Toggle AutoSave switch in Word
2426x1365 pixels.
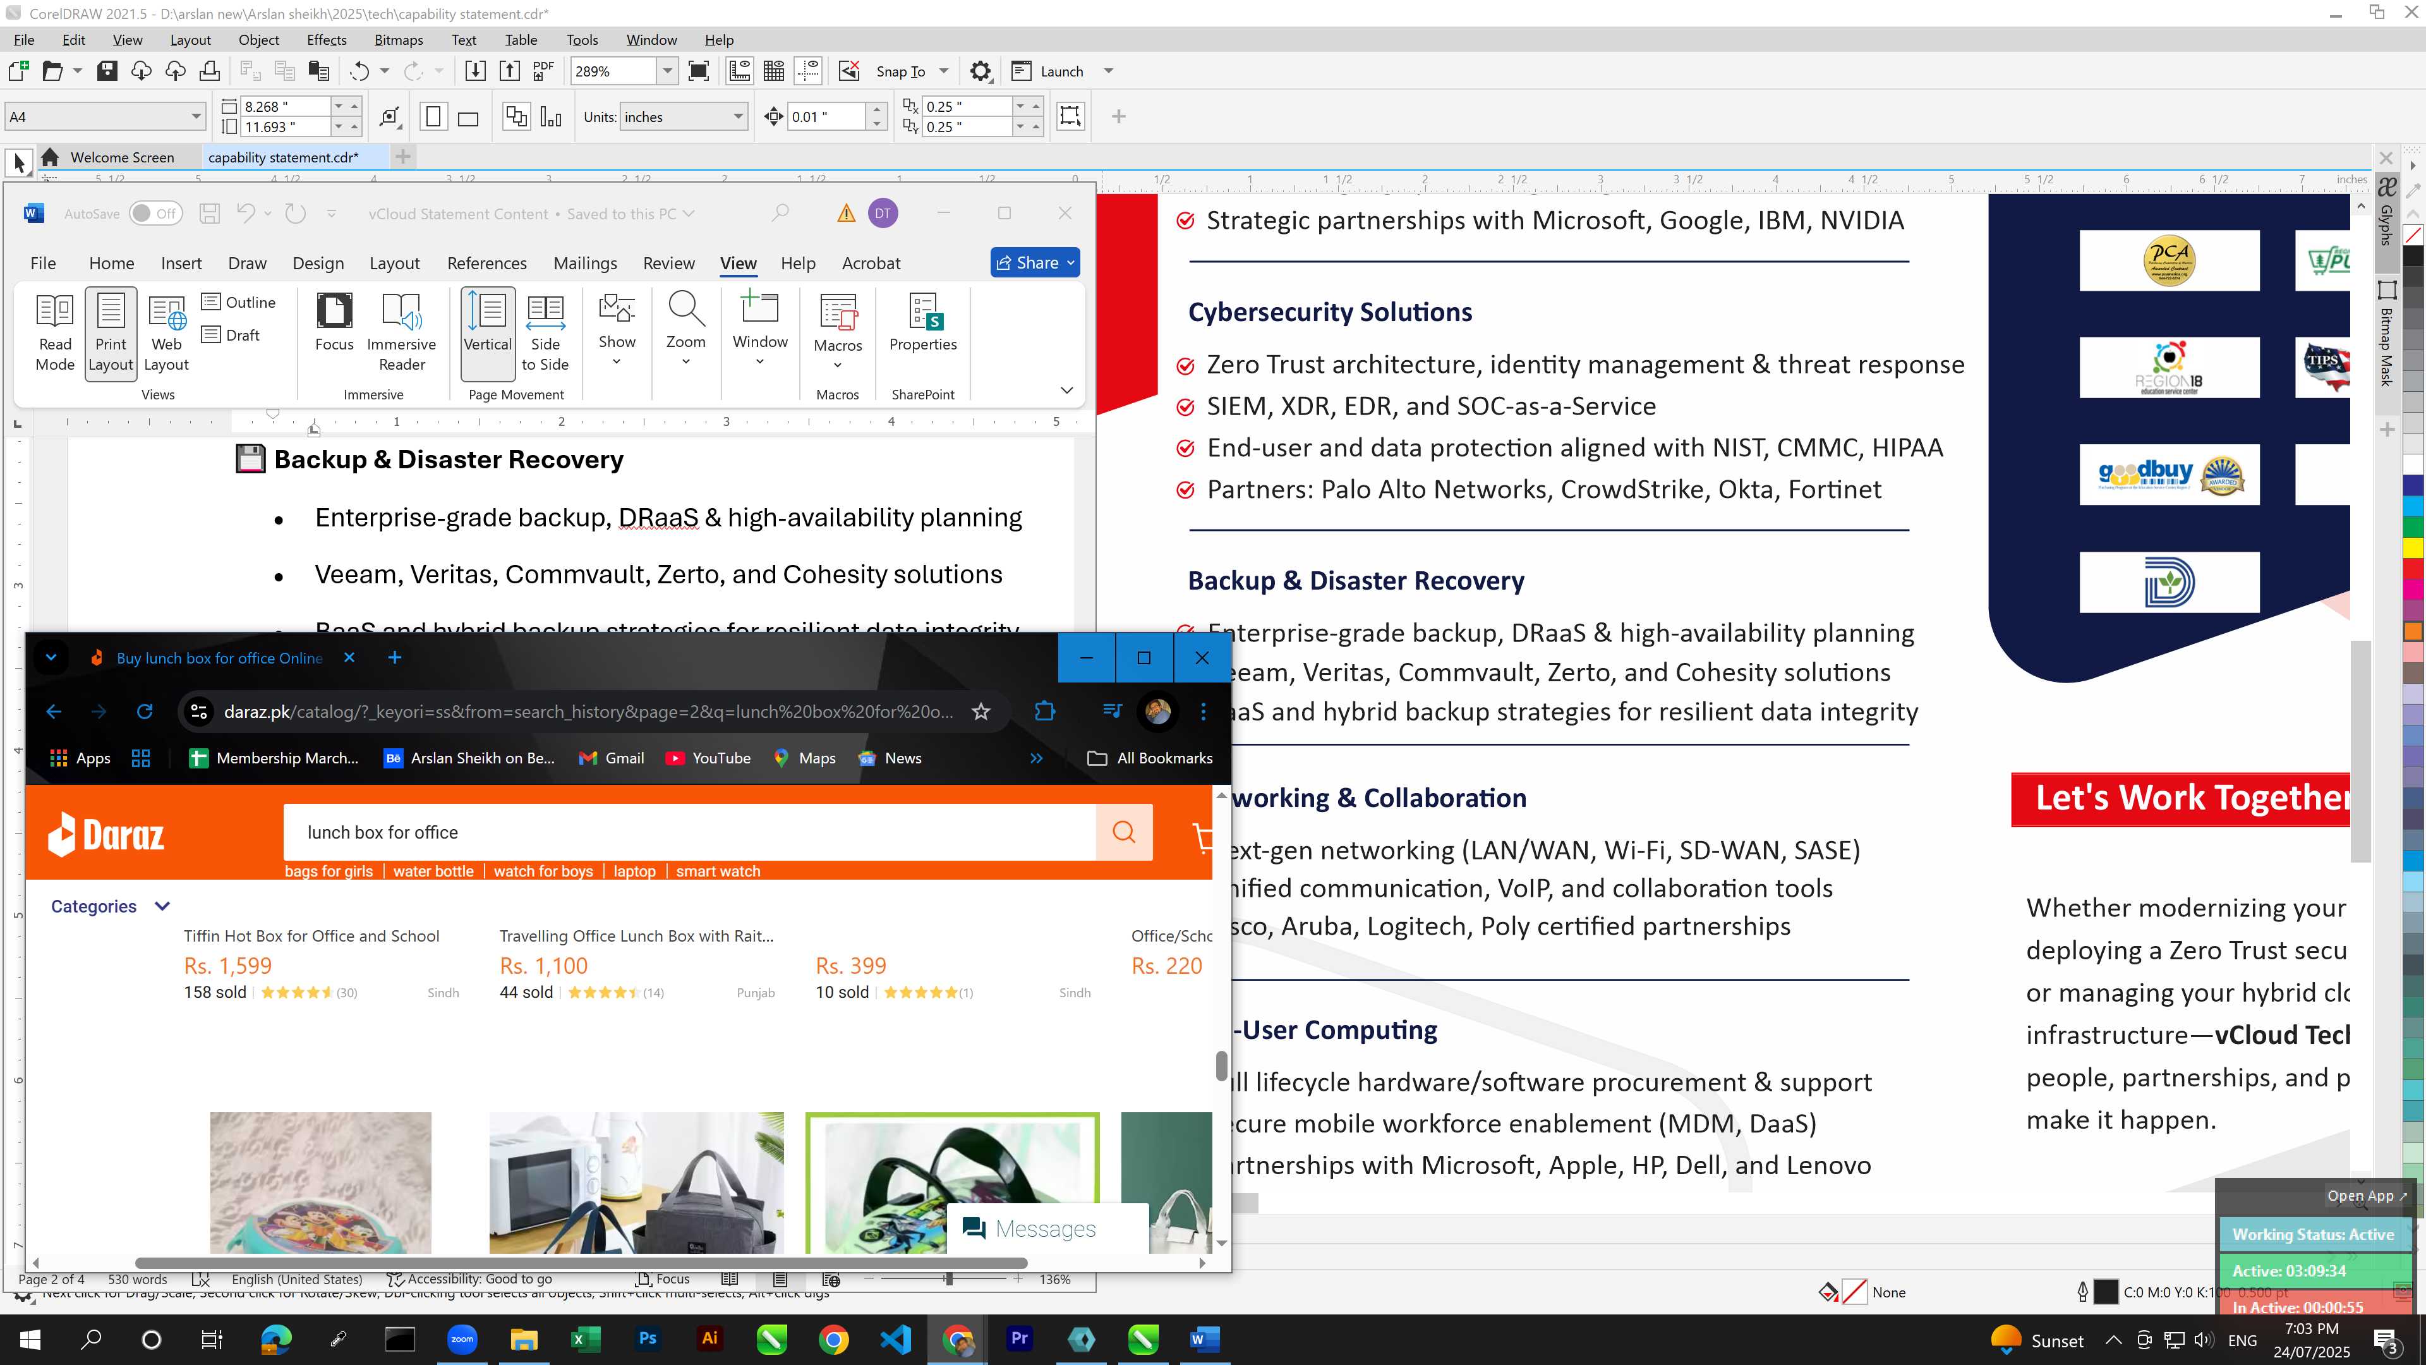tap(155, 214)
